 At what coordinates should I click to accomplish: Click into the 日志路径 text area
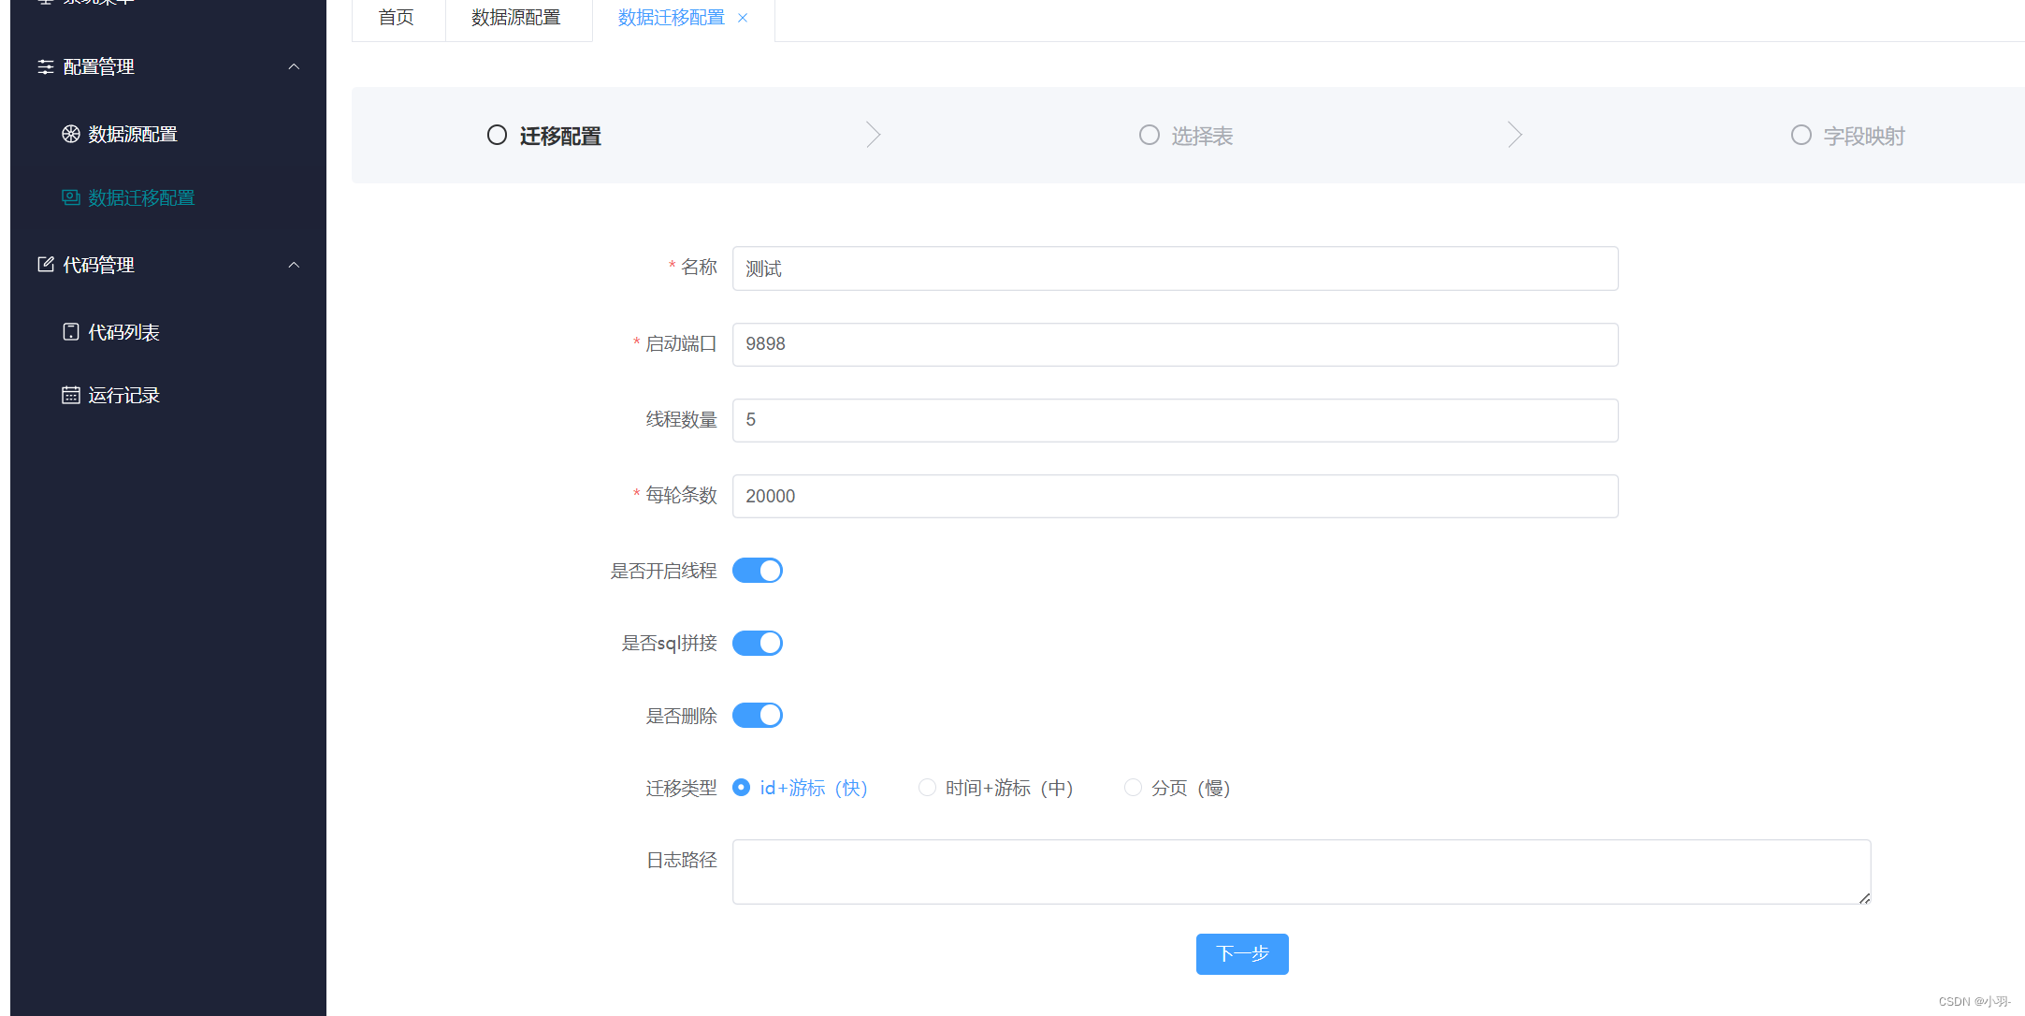pyautogui.click(x=1300, y=871)
